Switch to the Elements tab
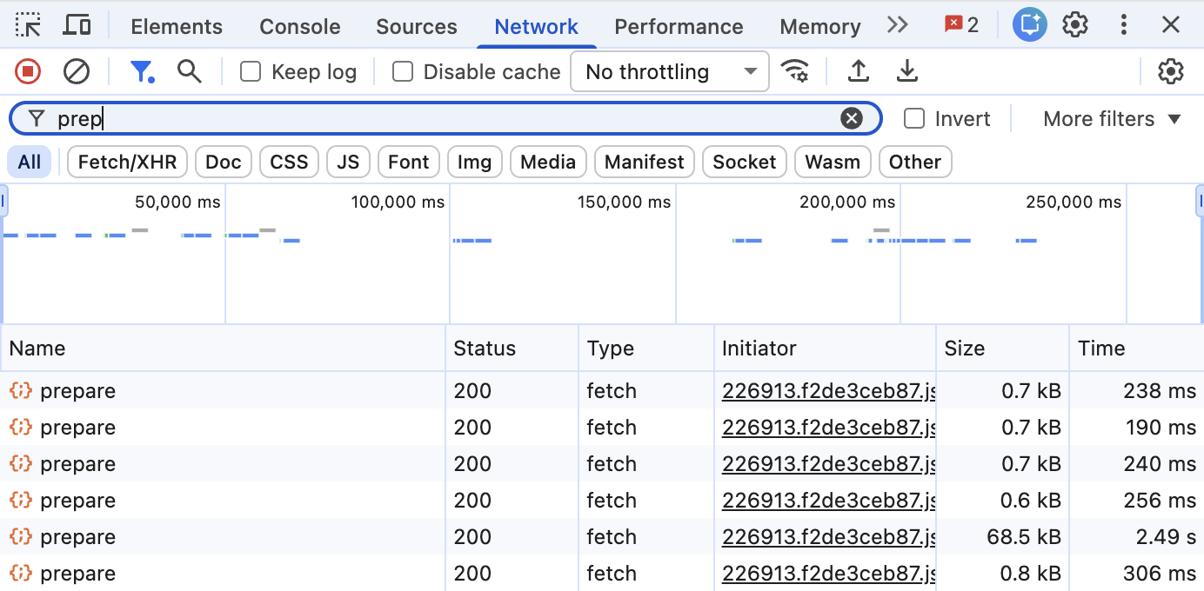The height and width of the screenshot is (591, 1204). pos(177,27)
